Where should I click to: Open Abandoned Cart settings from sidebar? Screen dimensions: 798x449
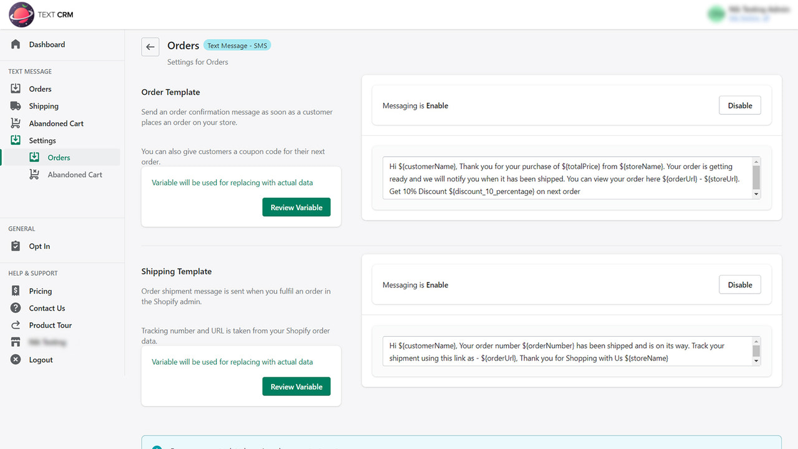[56, 123]
